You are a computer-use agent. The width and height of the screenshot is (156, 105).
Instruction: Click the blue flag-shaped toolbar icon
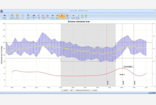pyautogui.click(x=53, y=16)
